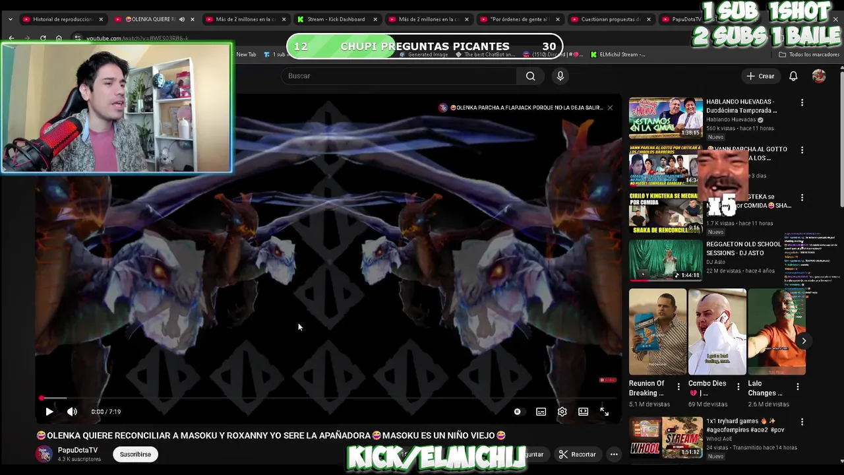Open the tab search dropdown arrow
The height and width of the screenshot is (475, 844).
pos(10,19)
